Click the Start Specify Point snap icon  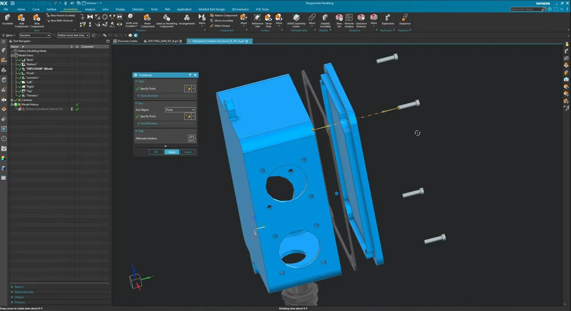click(188, 89)
